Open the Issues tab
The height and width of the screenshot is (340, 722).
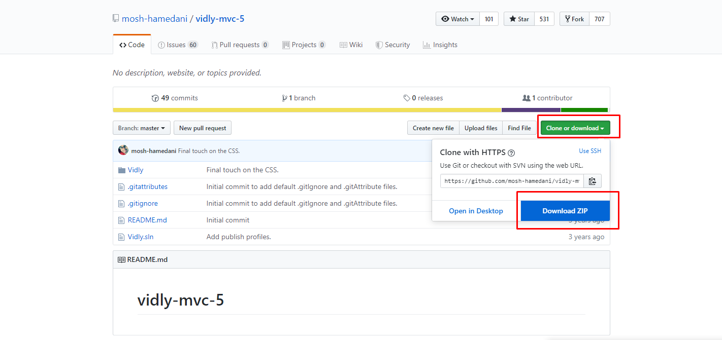178,45
